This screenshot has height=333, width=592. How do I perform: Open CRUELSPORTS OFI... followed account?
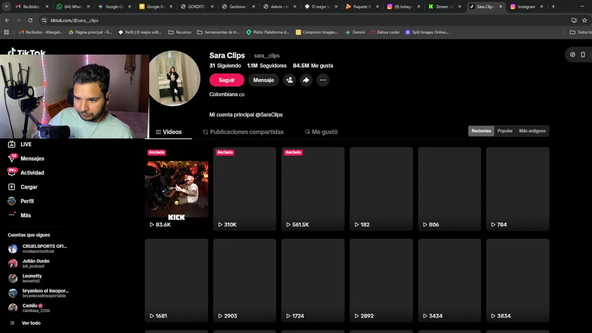tap(38, 248)
